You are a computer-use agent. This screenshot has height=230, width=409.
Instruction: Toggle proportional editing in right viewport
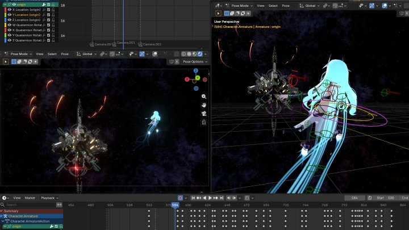click(335, 6)
